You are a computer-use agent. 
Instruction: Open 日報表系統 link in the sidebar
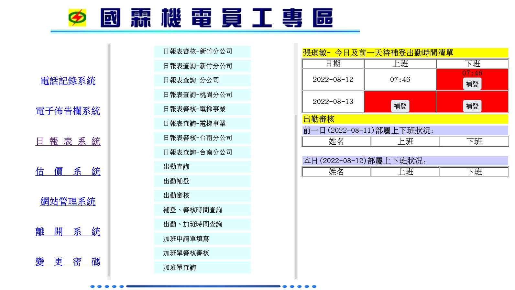pyautogui.click(x=68, y=141)
